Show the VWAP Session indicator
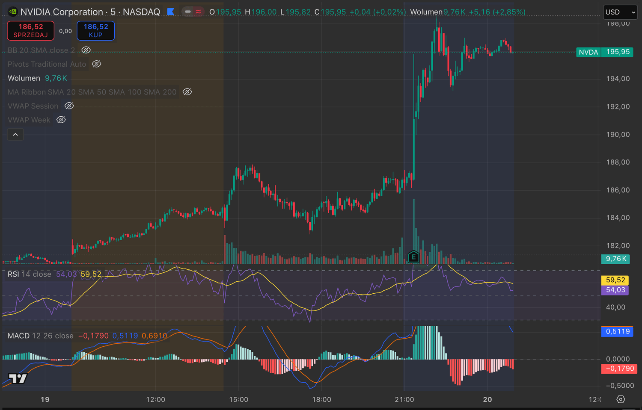The image size is (642, 410). [69, 106]
